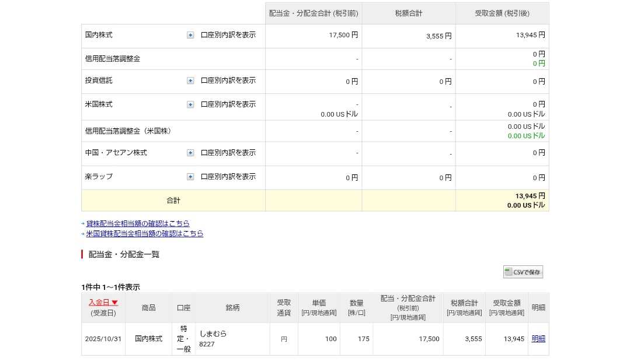Select 17,500 in しまむら list row
This screenshot has height=361, width=627.
click(x=429, y=339)
